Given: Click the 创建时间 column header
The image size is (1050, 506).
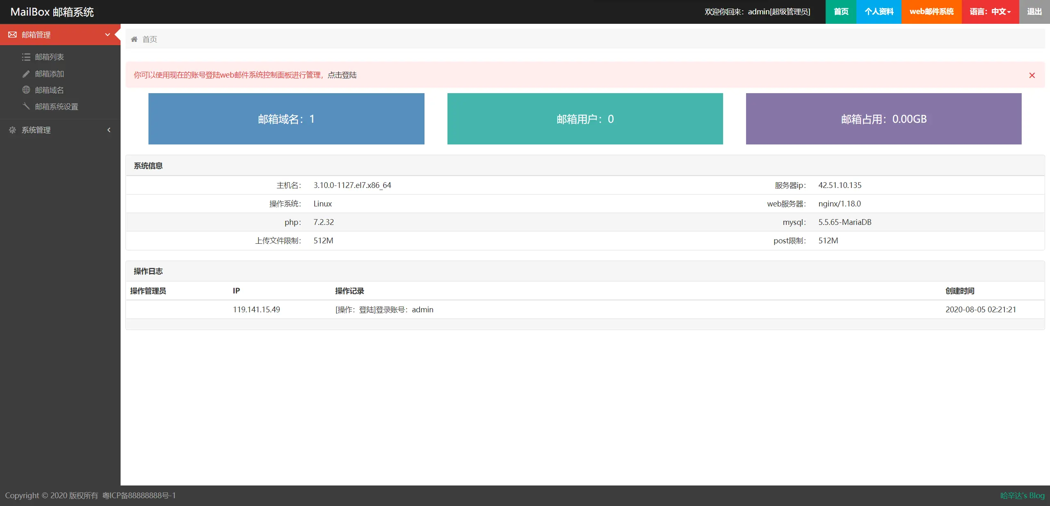Looking at the screenshot, I should [960, 291].
